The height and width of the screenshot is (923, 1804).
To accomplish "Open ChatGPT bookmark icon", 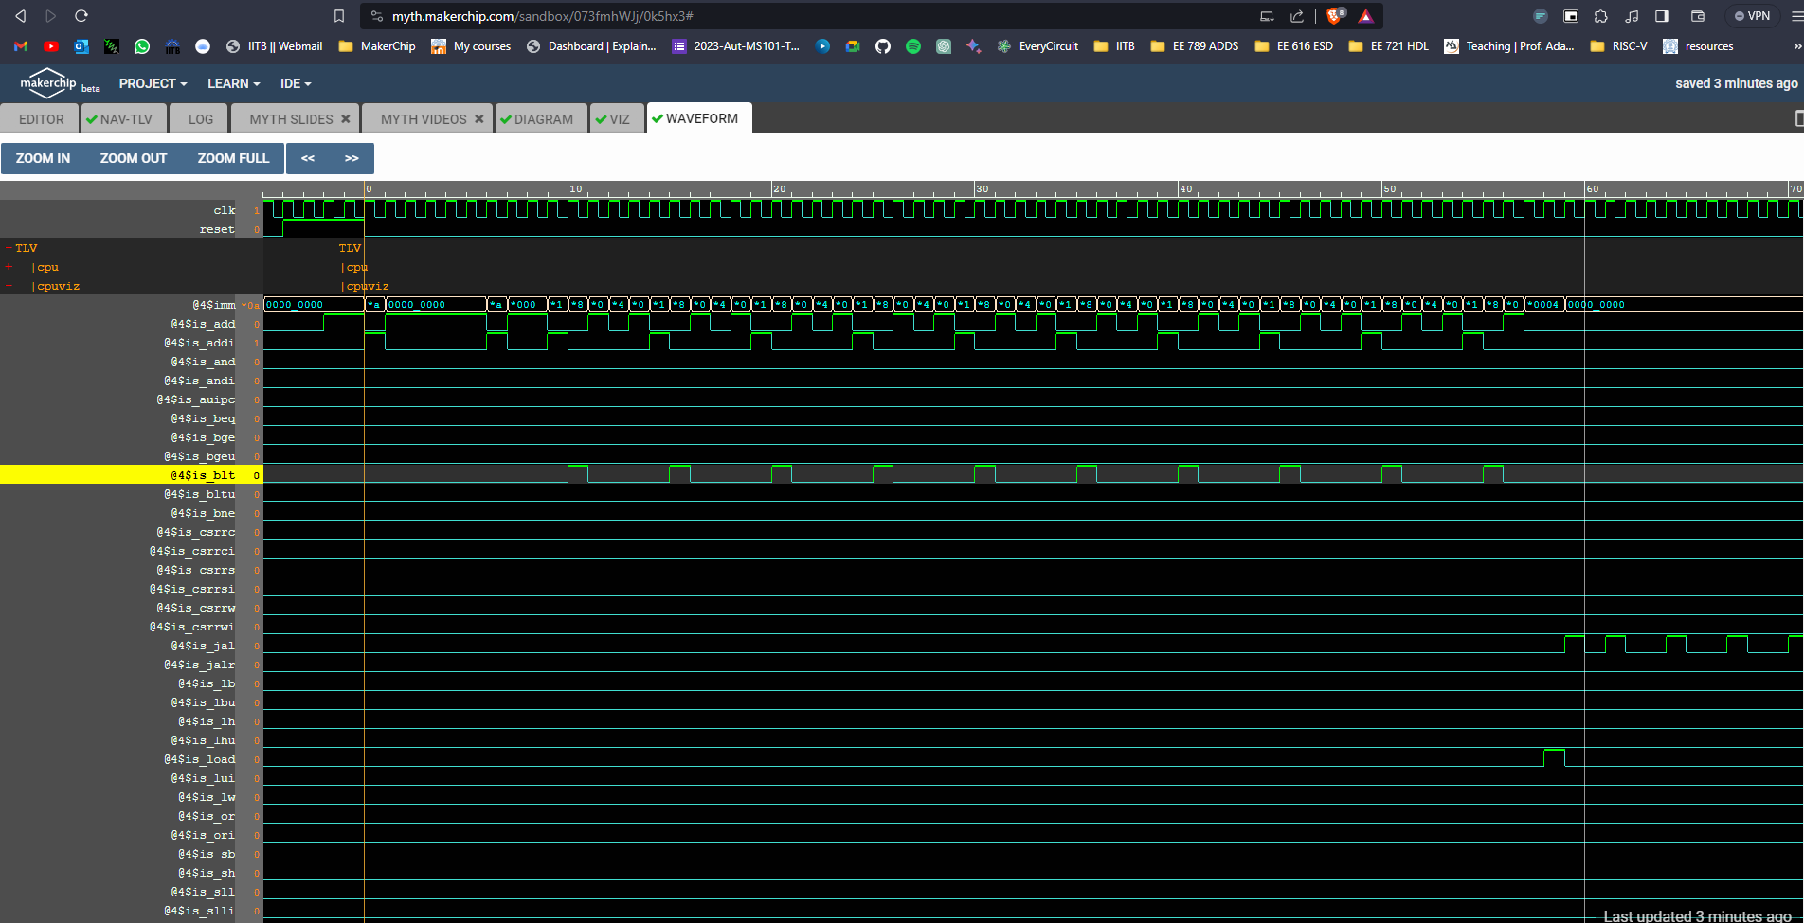I will (x=944, y=45).
